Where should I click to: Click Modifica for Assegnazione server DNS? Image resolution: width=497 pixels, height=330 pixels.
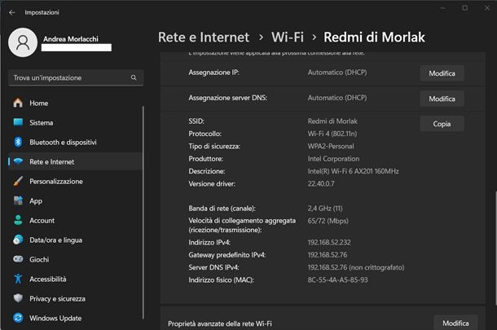(442, 99)
